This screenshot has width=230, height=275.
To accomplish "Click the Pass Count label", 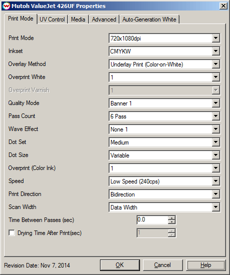I will [22, 116].
